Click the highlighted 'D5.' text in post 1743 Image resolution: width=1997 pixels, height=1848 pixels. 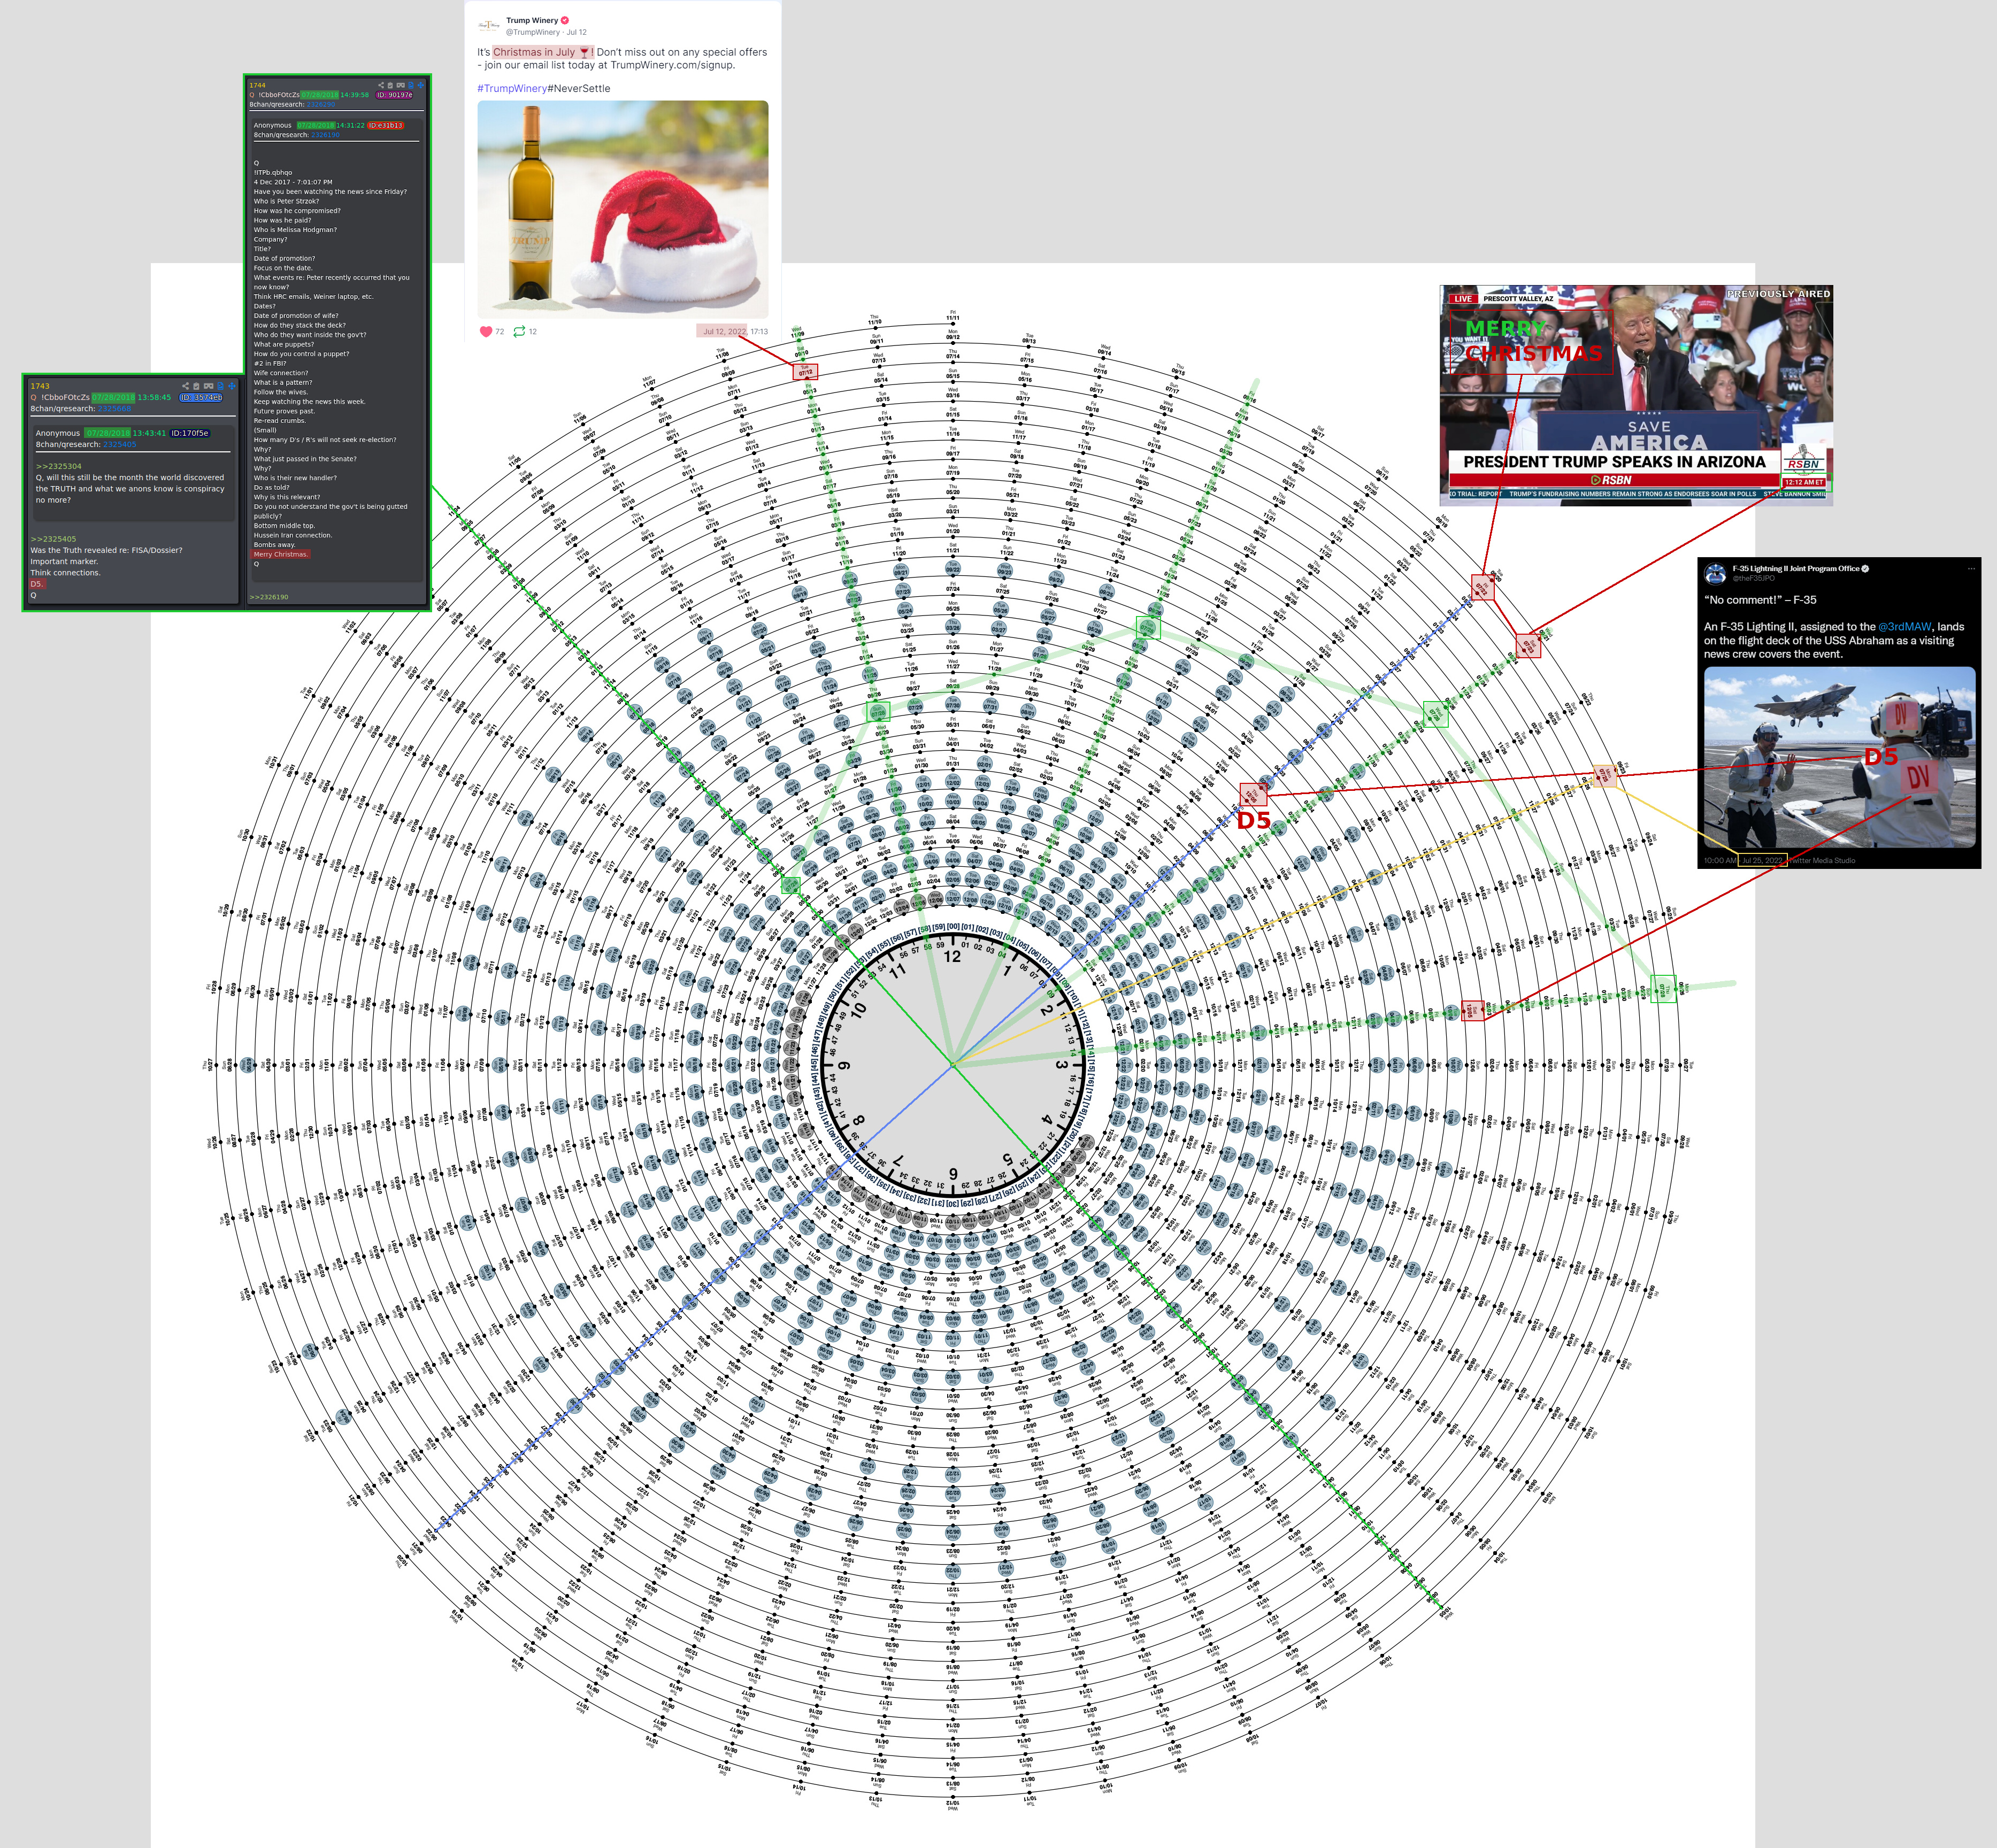37,584
